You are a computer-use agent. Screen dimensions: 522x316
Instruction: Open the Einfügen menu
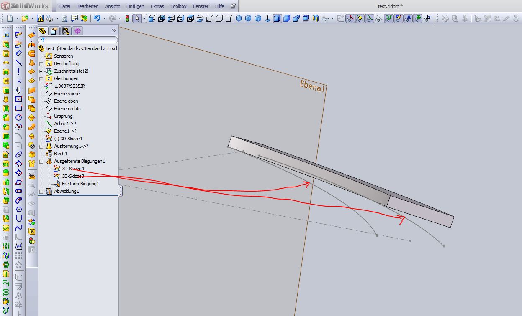click(135, 6)
